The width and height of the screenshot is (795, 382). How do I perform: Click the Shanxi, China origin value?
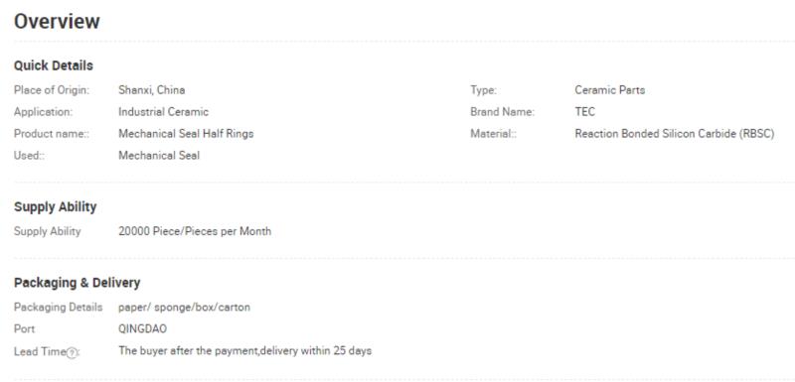pos(152,90)
